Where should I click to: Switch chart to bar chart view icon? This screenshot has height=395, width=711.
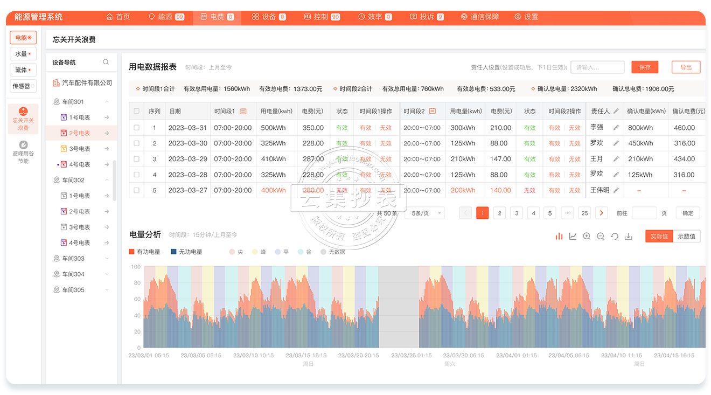559,237
